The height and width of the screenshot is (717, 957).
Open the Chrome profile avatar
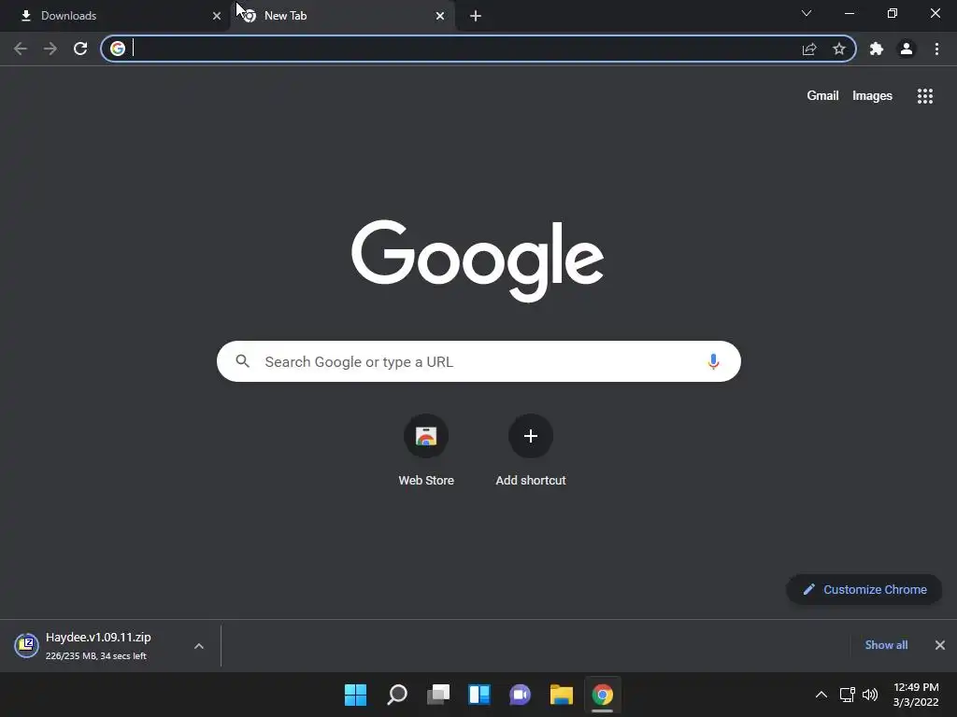coord(907,49)
